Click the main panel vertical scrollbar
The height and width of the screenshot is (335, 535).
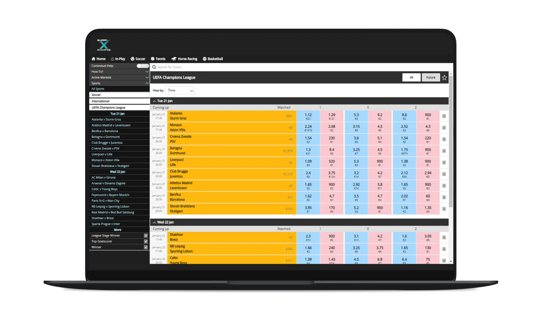pyautogui.click(x=451, y=142)
